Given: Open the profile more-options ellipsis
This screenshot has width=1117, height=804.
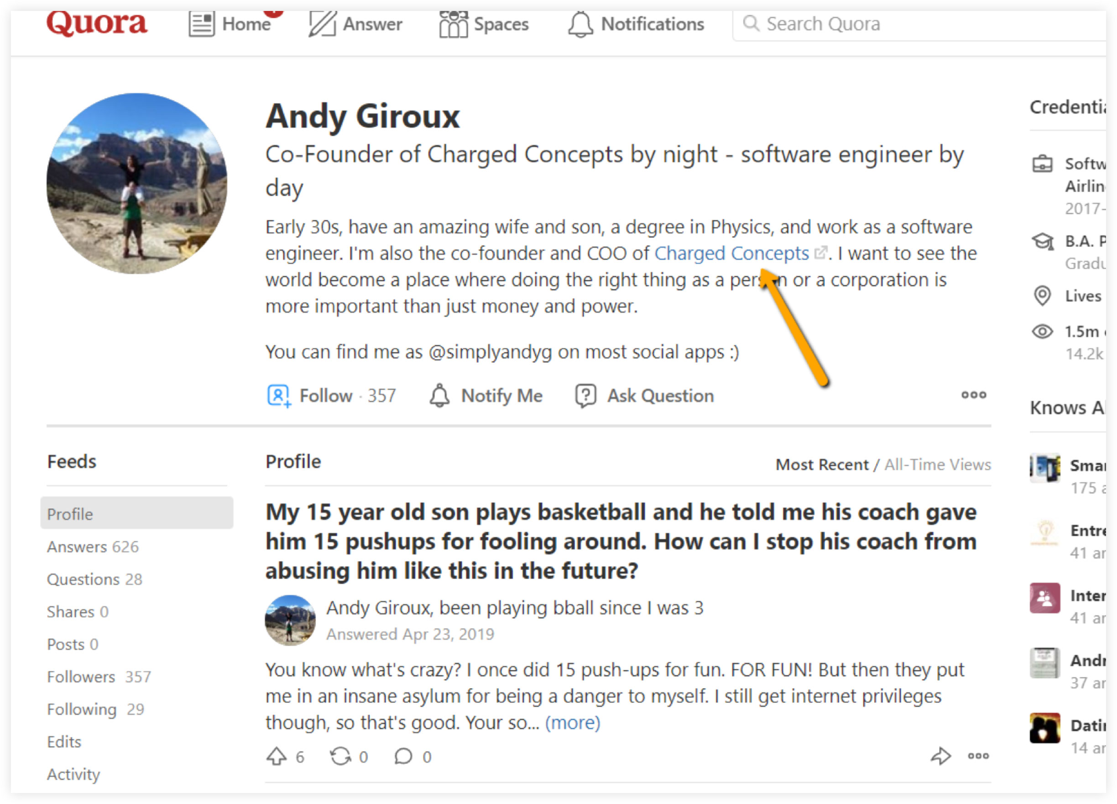Looking at the screenshot, I should pos(973,395).
